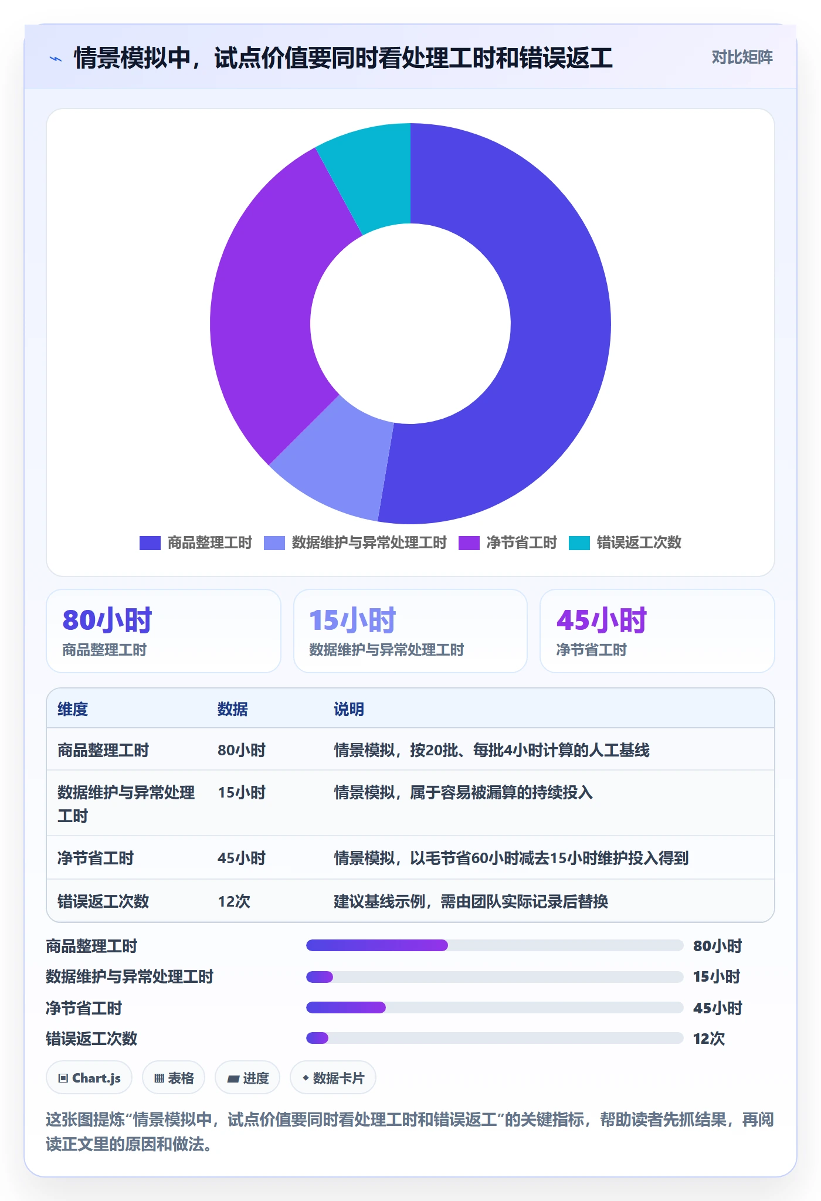Click 错误返工次数 progress bar
Image resolution: width=821 pixels, height=1201 pixels.
point(495,1038)
